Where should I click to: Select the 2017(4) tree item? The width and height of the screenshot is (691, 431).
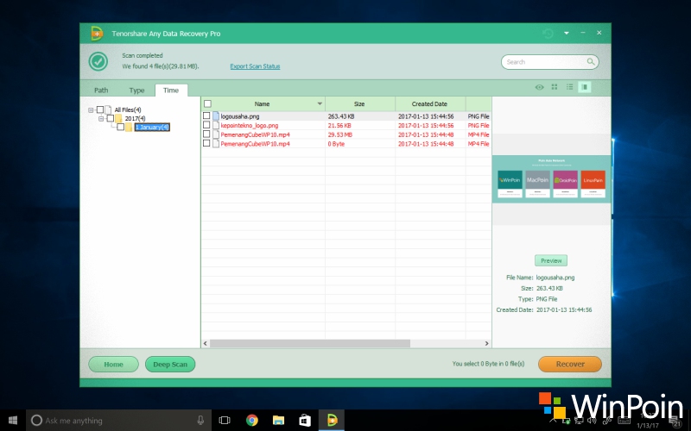pos(135,119)
